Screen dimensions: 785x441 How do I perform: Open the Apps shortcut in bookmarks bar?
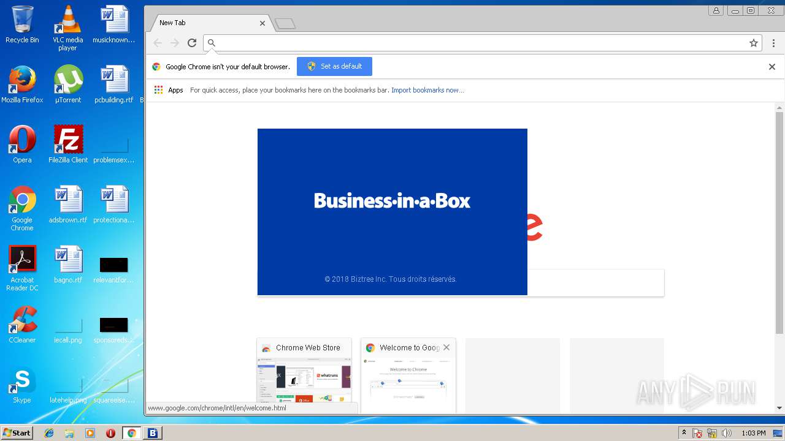(169, 90)
